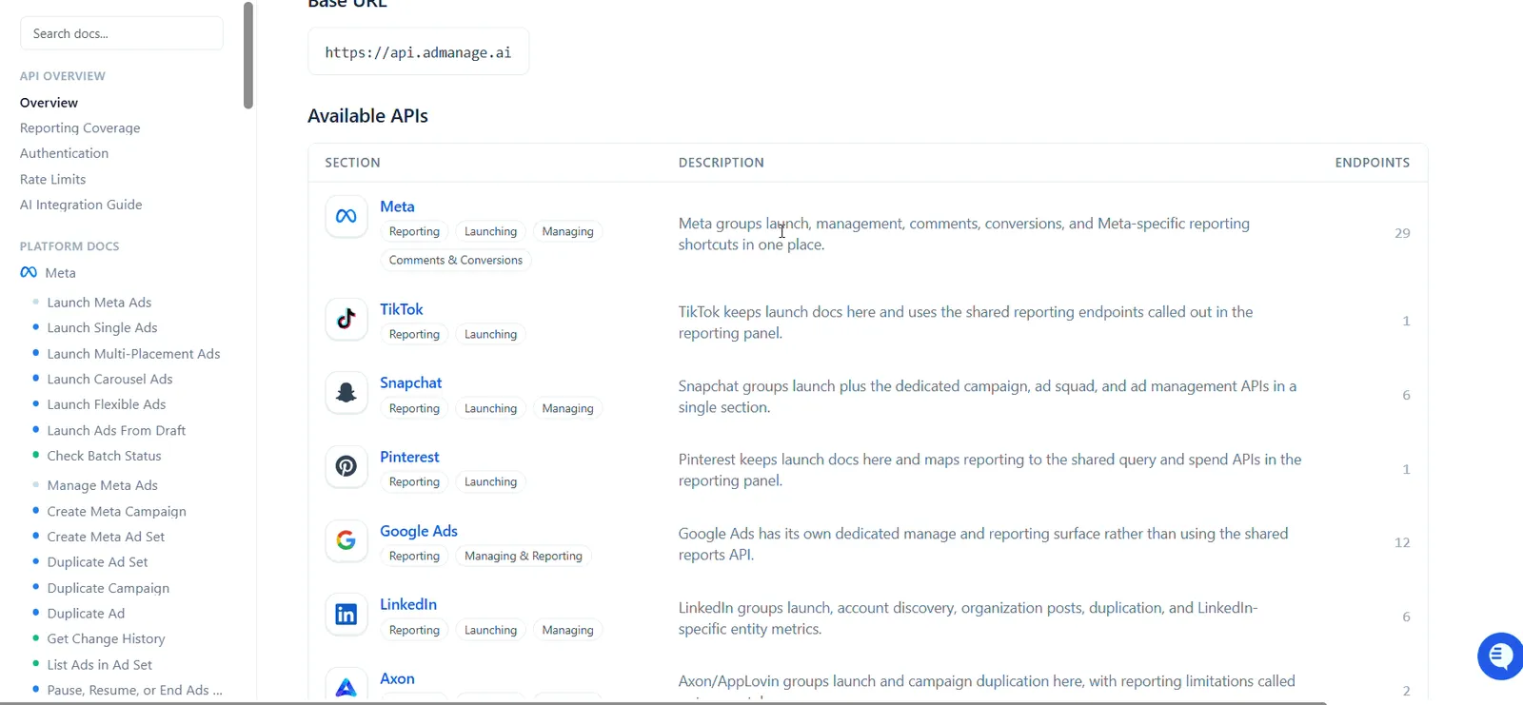Open List Ads in Ad Set doc
The width and height of the screenshot is (1523, 705).
coord(99,664)
